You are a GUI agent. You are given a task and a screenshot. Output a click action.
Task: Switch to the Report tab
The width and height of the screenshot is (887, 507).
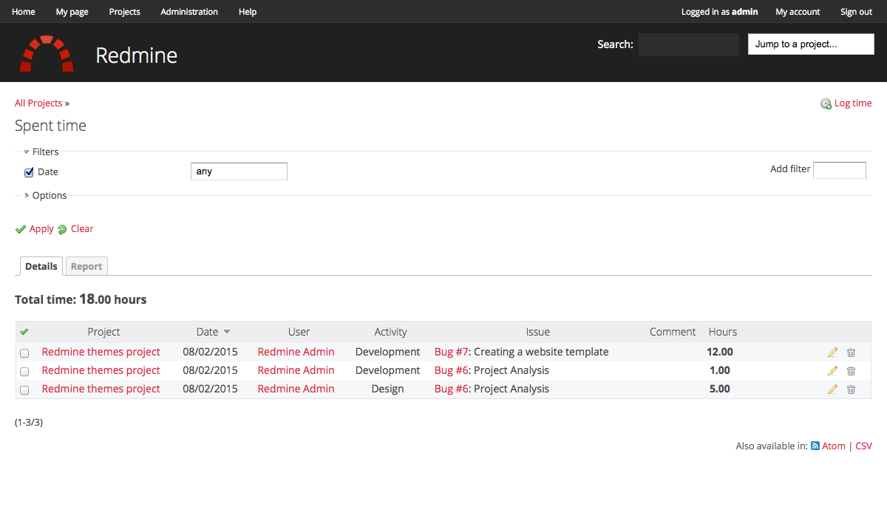tap(86, 266)
